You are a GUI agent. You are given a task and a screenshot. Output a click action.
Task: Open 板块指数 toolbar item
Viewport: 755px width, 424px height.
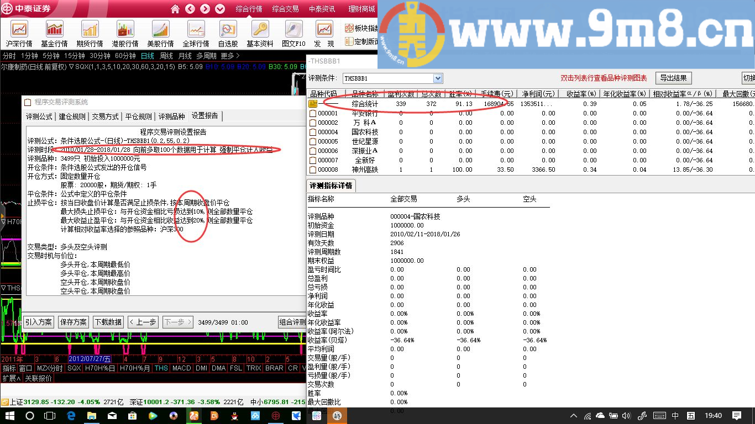tap(361, 28)
